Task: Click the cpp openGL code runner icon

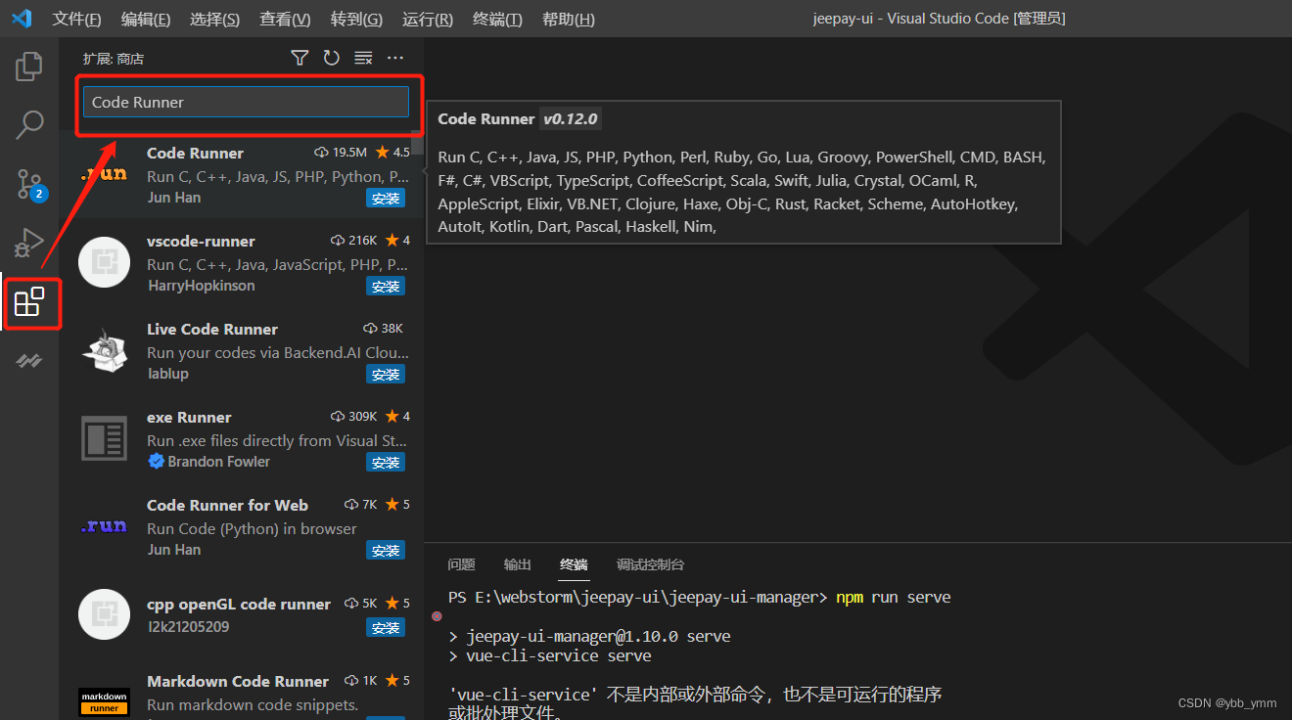Action: 104,614
